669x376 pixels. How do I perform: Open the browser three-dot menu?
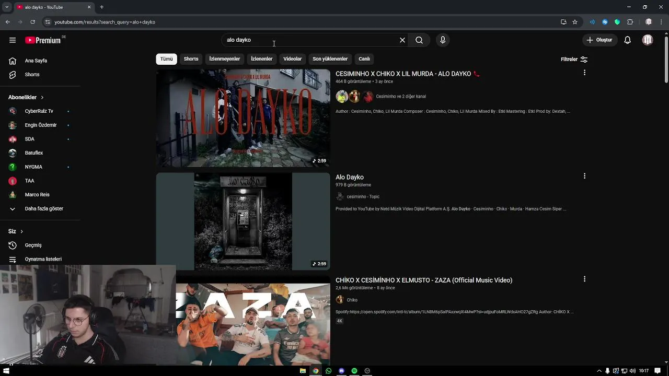point(662,22)
